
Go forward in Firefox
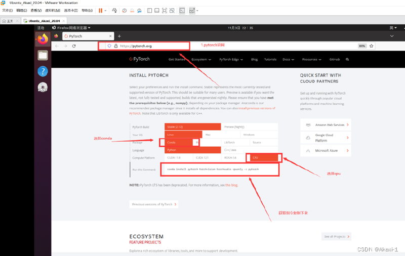click(65, 46)
